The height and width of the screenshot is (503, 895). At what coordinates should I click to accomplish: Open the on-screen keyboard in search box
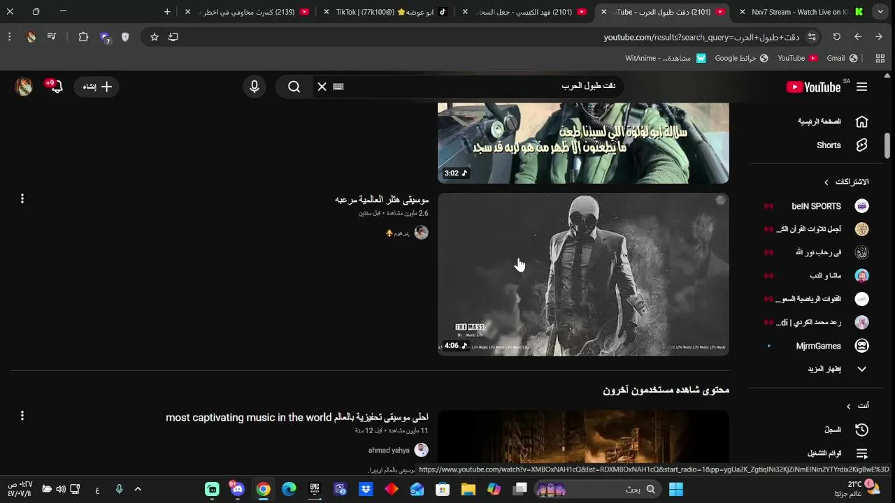coord(338,87)
